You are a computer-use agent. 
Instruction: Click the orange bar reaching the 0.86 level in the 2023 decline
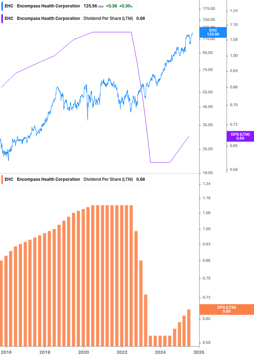(141, 303)
